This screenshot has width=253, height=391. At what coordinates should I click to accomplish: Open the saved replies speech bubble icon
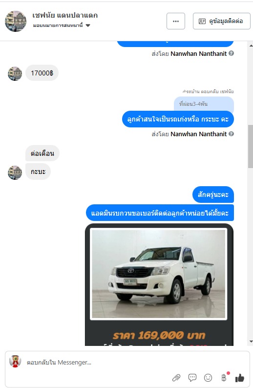point(192,378)
